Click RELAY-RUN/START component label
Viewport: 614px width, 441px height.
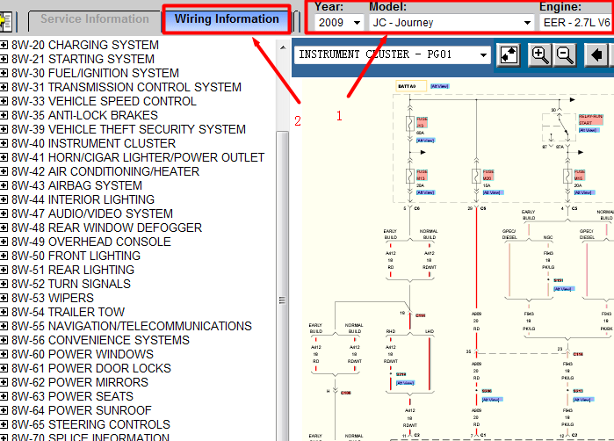(590, 119)
